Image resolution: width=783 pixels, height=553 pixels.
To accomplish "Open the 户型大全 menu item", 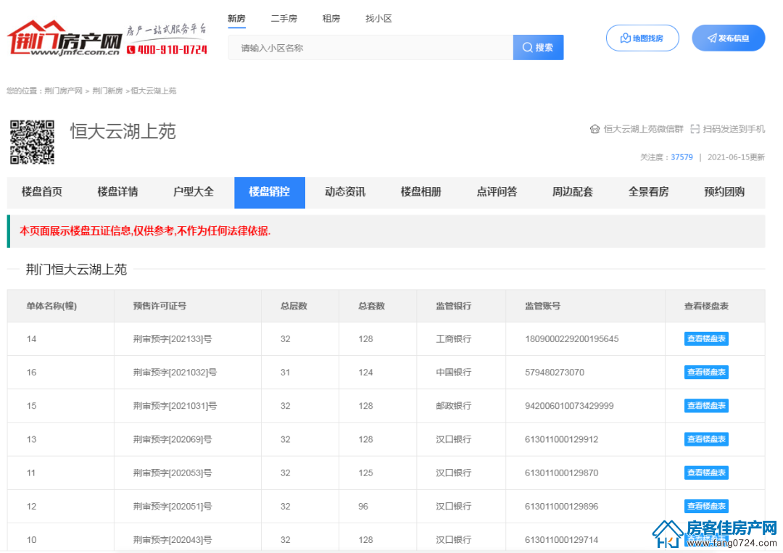I will [x=194, y=192].
